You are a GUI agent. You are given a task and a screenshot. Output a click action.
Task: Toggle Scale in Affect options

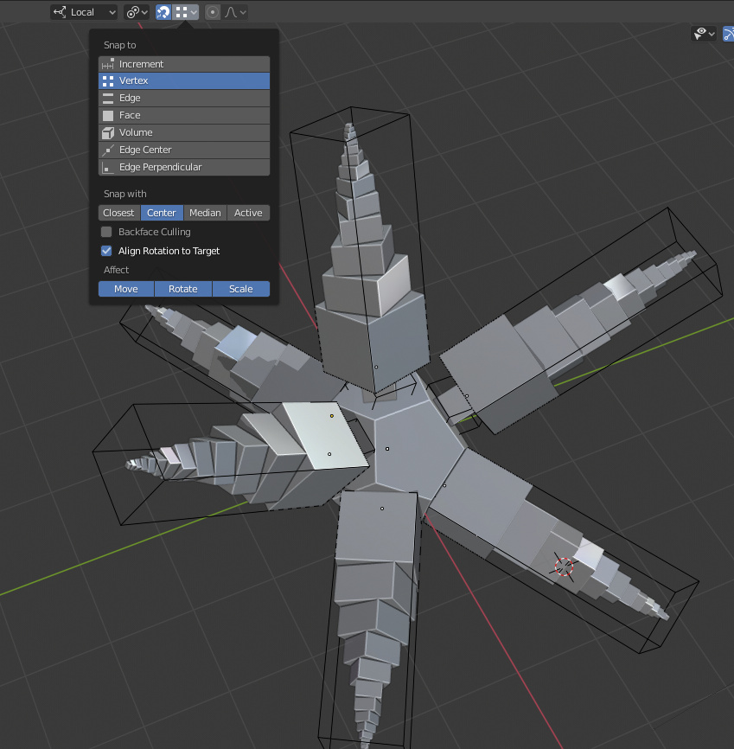point(241,289)
